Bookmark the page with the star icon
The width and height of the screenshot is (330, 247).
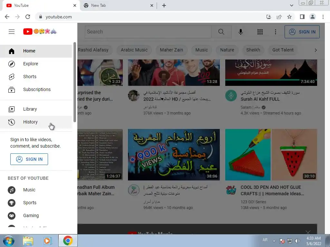point(289,17)
